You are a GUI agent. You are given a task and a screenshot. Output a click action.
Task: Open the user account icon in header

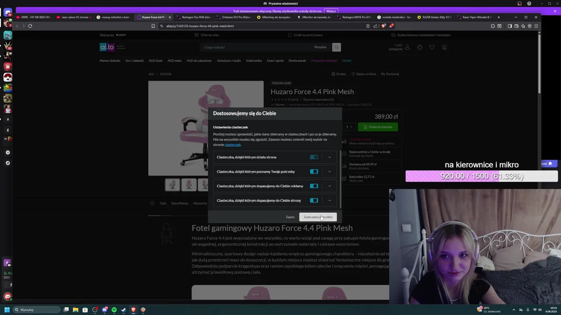coord(407,47)
